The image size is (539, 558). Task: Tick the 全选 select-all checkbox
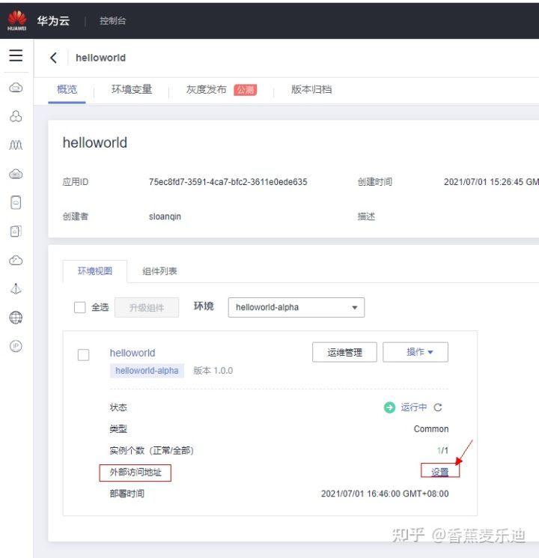79,307
